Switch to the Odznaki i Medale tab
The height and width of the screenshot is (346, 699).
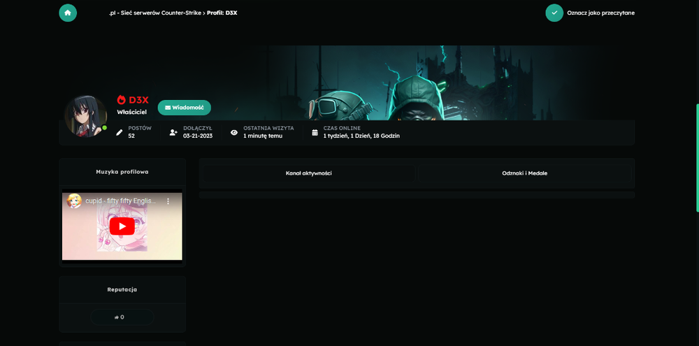[524, 173]
